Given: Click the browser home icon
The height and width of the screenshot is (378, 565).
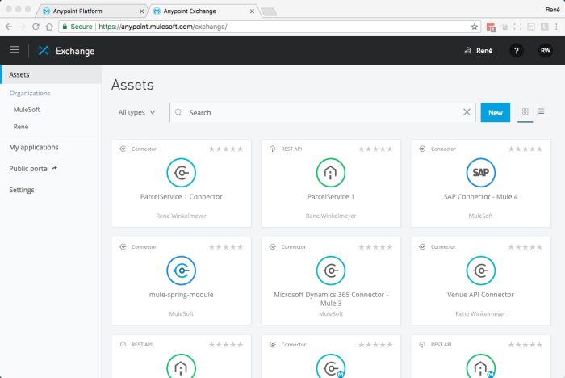Looking at the screenshot, I should (49, 27).
